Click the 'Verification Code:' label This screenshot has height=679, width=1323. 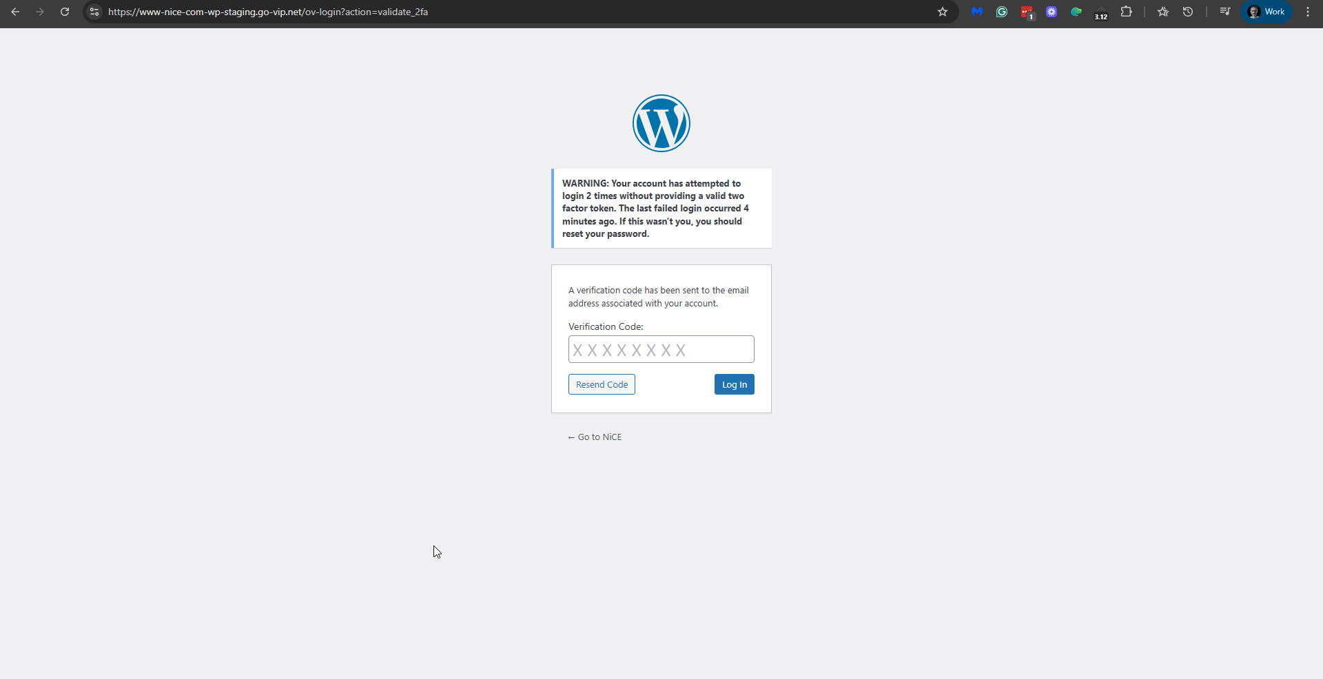606,326
